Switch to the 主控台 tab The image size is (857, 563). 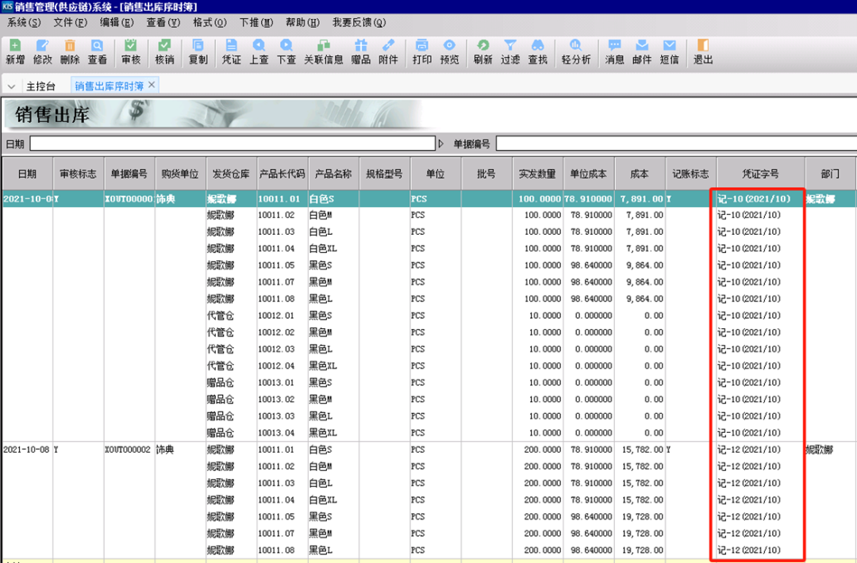pos(40,86)
